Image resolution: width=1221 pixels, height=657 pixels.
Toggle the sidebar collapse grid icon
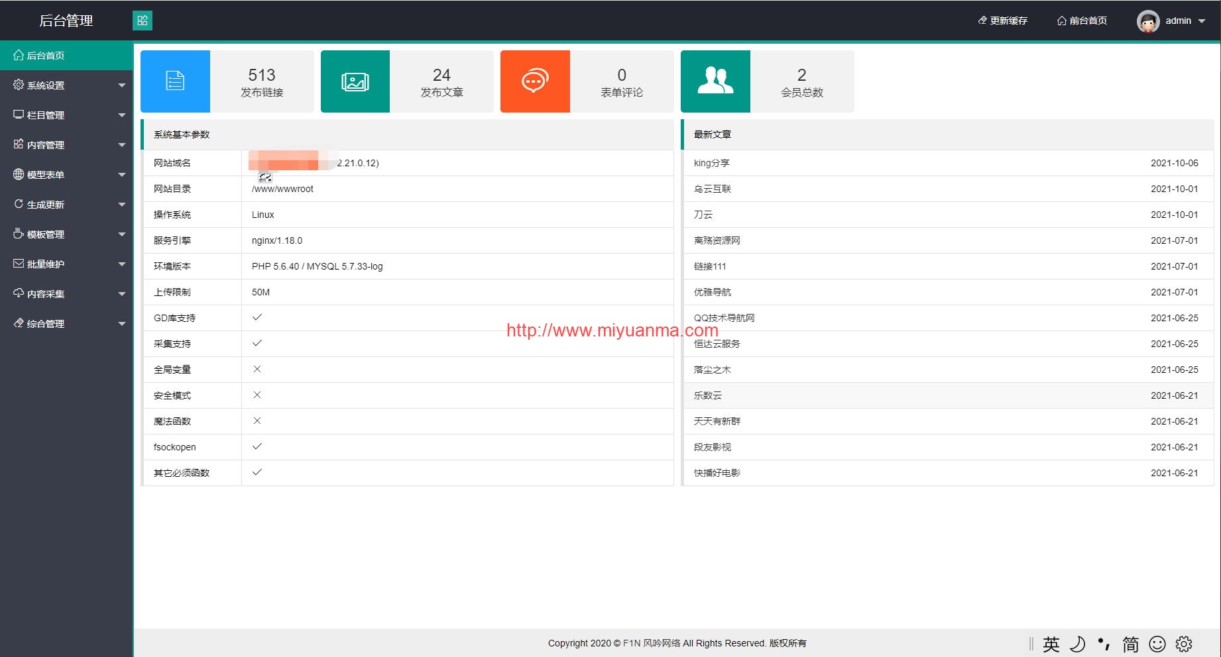pyautogui.click(x=143, y=21)
